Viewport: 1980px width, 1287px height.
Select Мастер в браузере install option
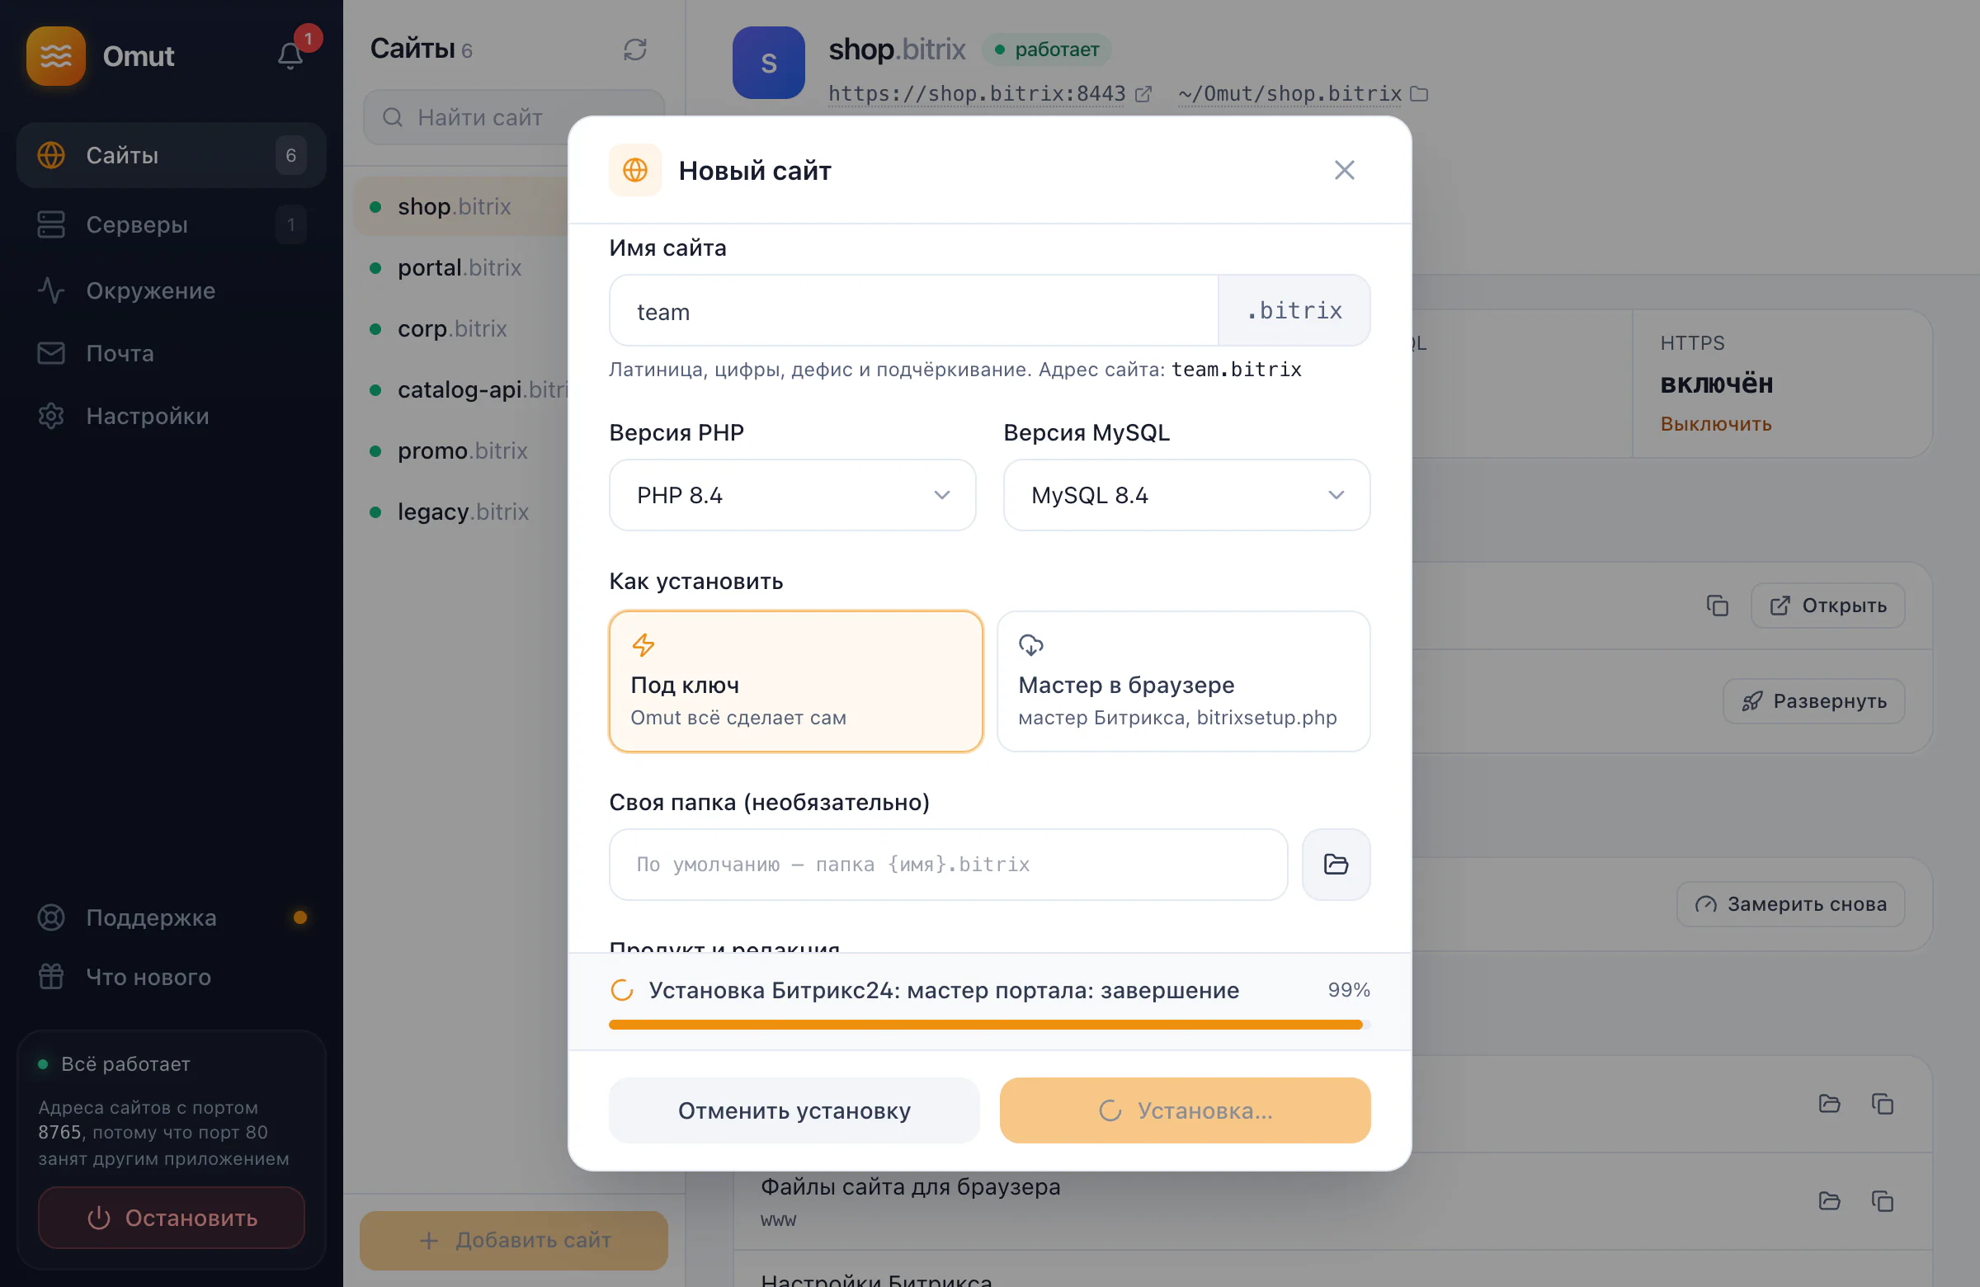pyautogui.click(x=1183, y=681)
